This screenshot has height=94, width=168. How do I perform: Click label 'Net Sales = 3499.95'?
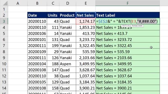[128, 64]
